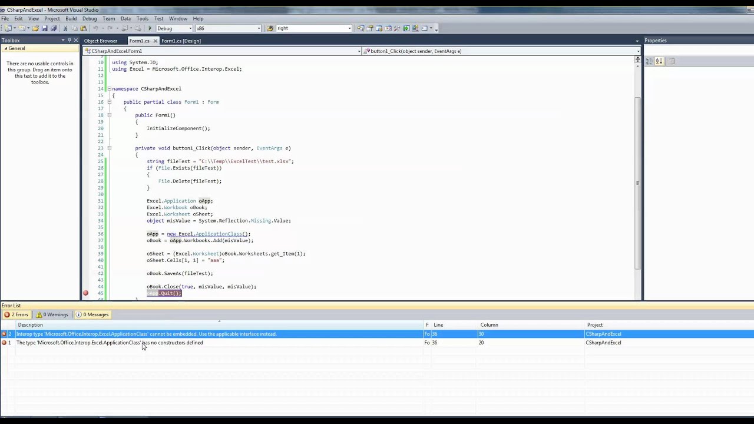The height and width of the screenshot is (424, 754).
Task: Collapse the Form1 class code region
Action: (x=109, y=102)
